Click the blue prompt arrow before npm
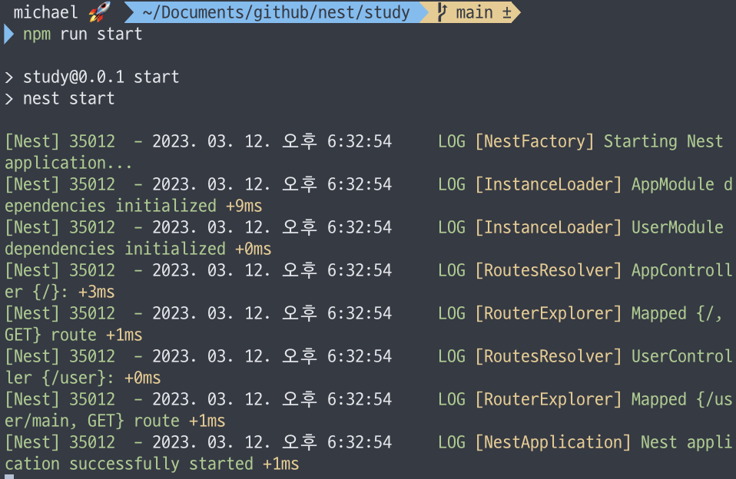This screenshot has width=736, height=479. [8, 35]
